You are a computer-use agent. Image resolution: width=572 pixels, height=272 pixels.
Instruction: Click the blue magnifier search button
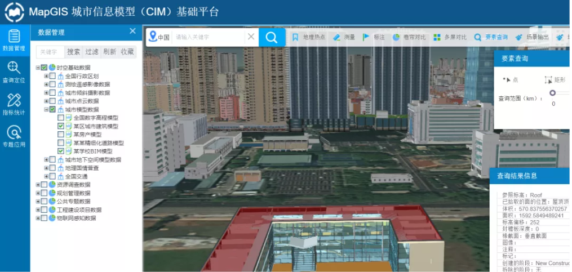[272, 37]
